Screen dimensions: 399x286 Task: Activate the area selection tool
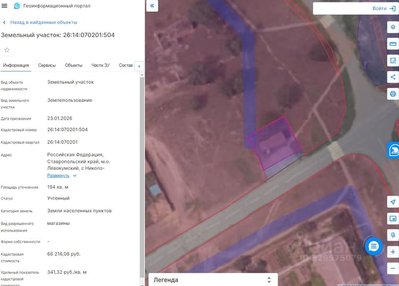(x=393, y=60)
